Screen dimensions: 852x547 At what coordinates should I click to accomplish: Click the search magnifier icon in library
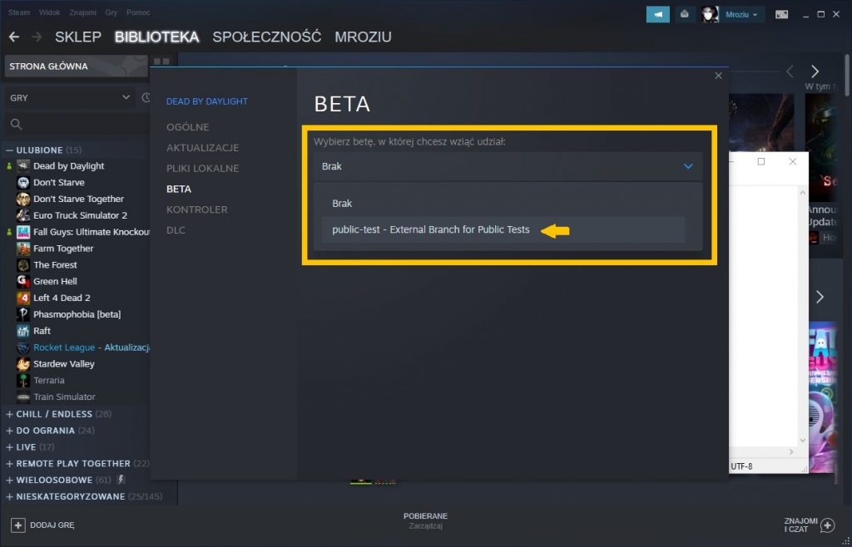(x=17, y=124)
